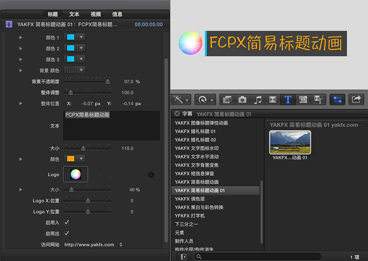
Task: Click the Logo Y.位置 slider handle
Action: click(88, 212)
